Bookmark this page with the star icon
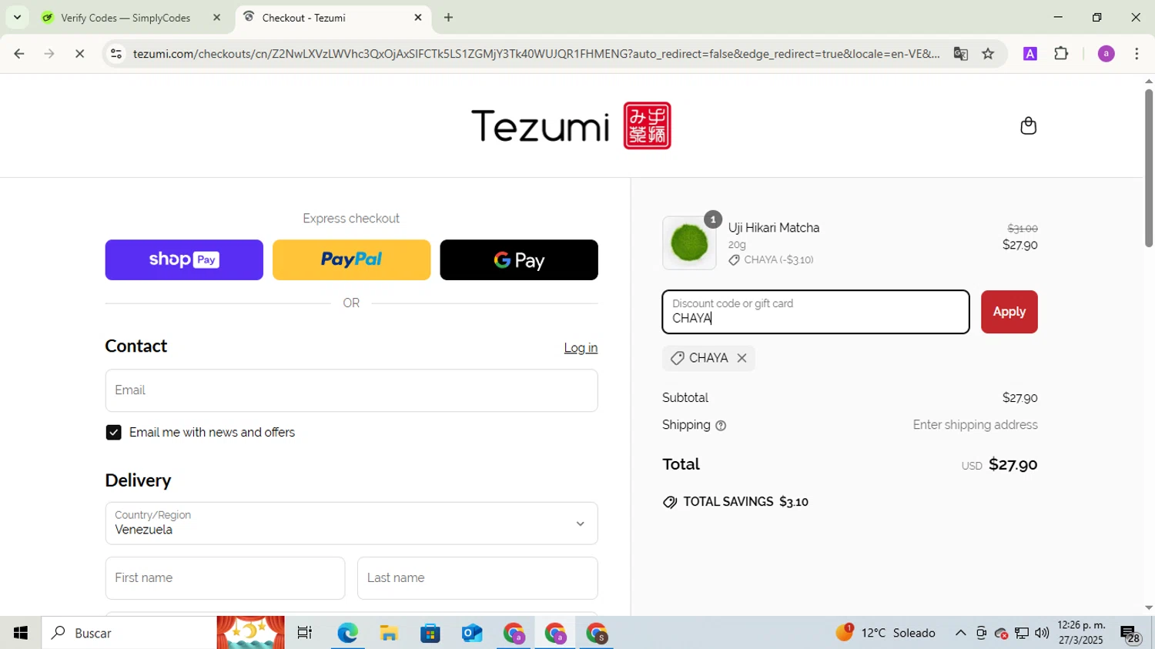Image resolution: width=1155 pixels, height=649 pixels. tap(988, 54)
